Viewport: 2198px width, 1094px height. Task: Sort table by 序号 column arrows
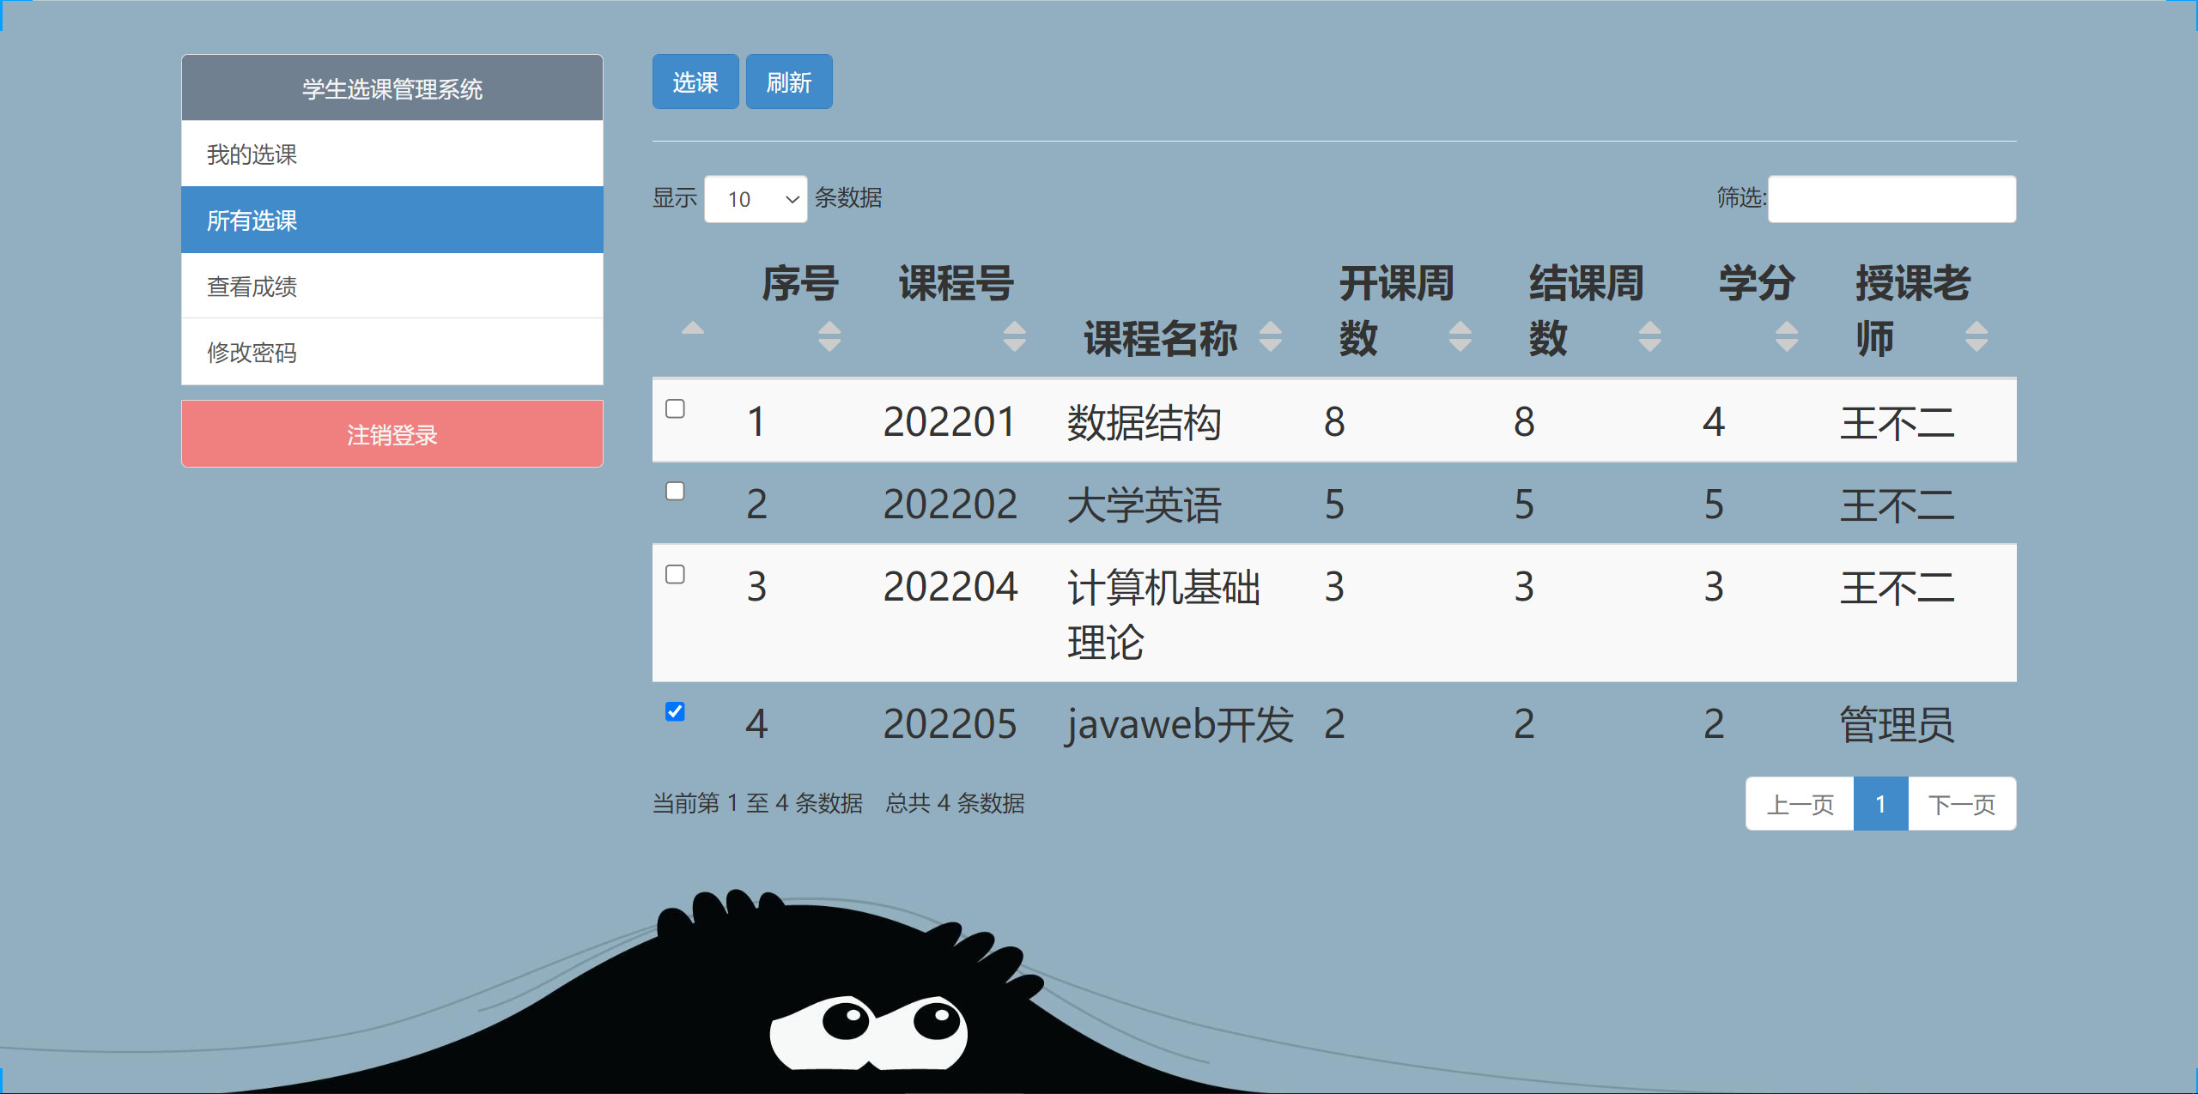pyautogui.click(x=829, y=336)
